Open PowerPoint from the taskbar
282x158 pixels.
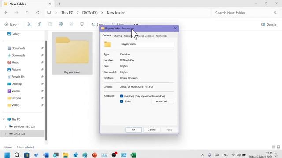[94, 155]
